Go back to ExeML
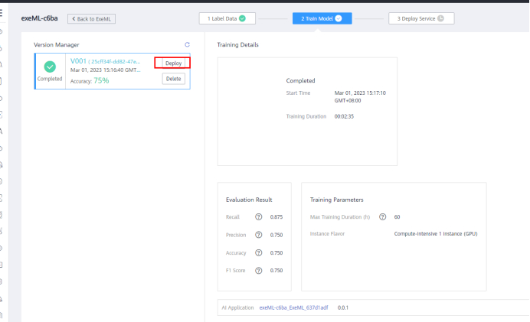The height and width of the screenshot is (322, 530). 92,18
